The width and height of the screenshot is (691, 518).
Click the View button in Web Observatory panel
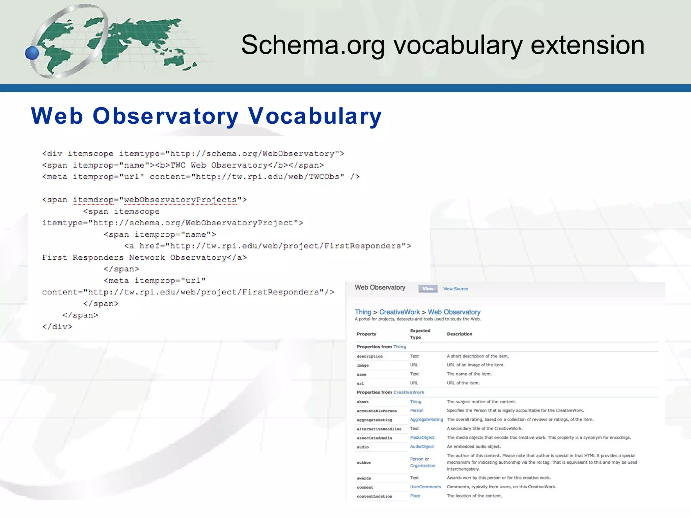tap(428, 289)
